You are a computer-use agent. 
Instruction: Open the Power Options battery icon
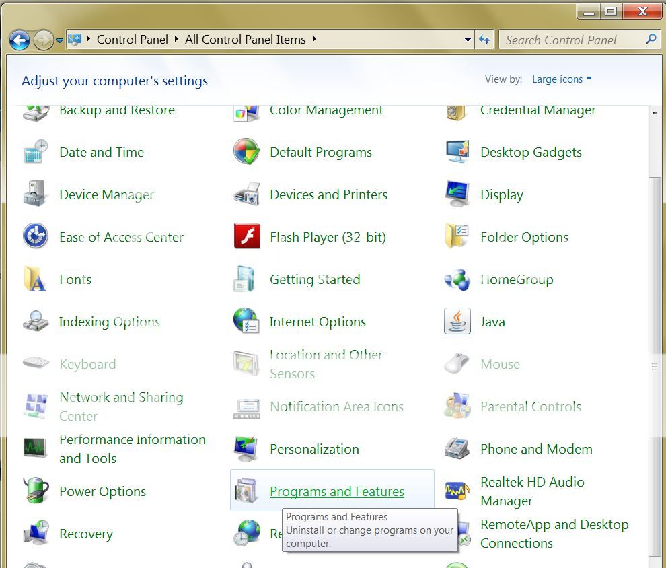point(36,490)
